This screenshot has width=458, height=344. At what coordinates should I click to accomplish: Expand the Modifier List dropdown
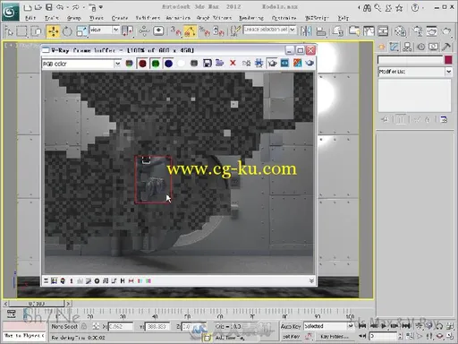[415, 72]
